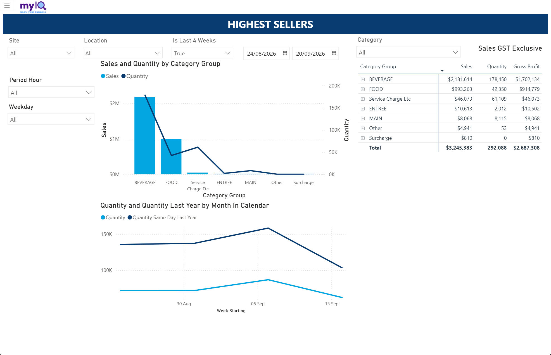Viewport: 551px width, 355px height.
Task: Select Quantity Same Day Last Year legend
Action: 162,217
